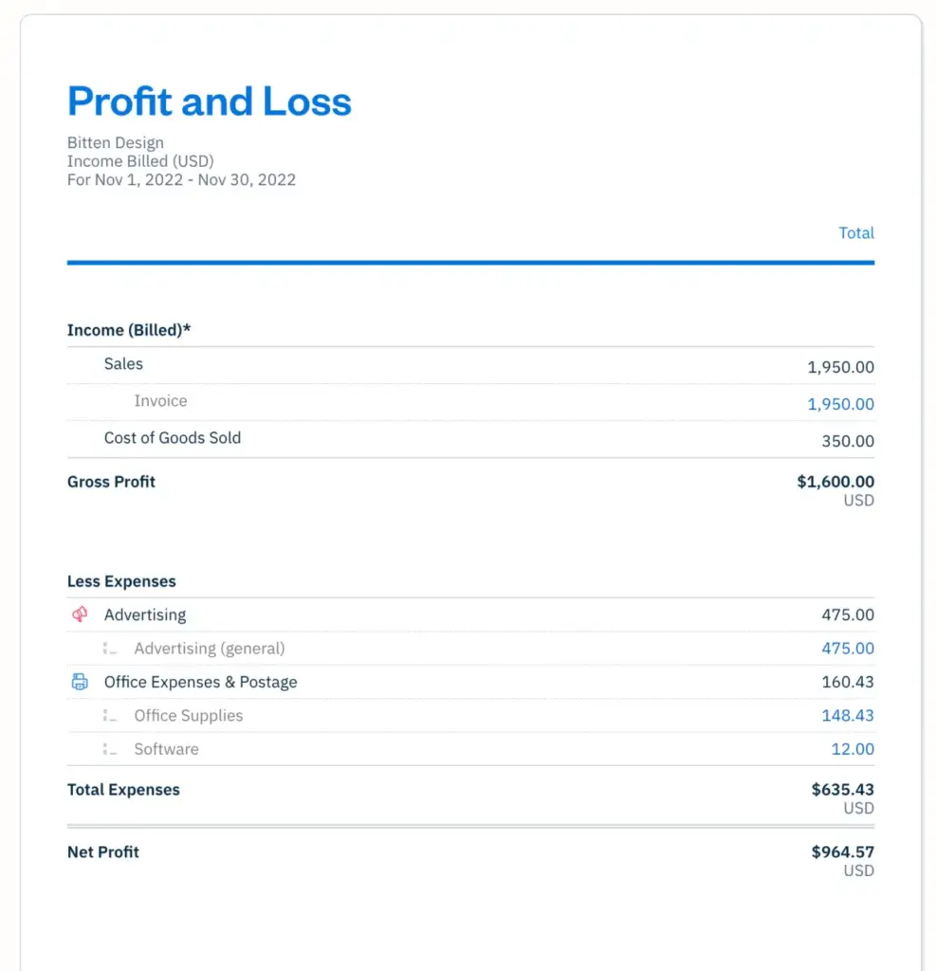The width and height of the screenshot is (936, 971).
Task: Select the Invoice sub-row label
Action: 160,401
